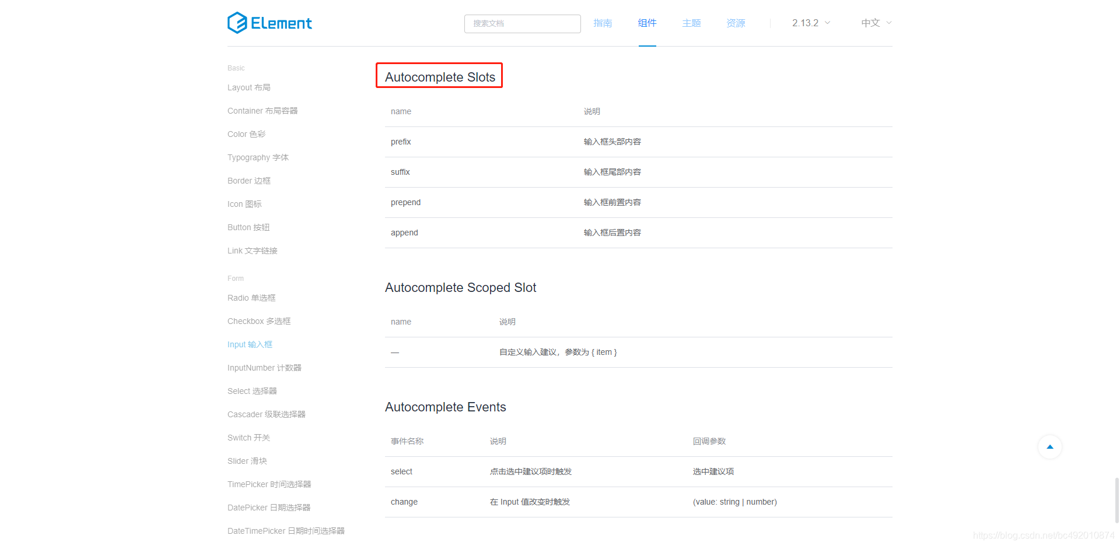Click the page vertical scrollbar thumb
Image resolution: width=1120 pixels, height=546 pixels.
(x=1116, y=501)
